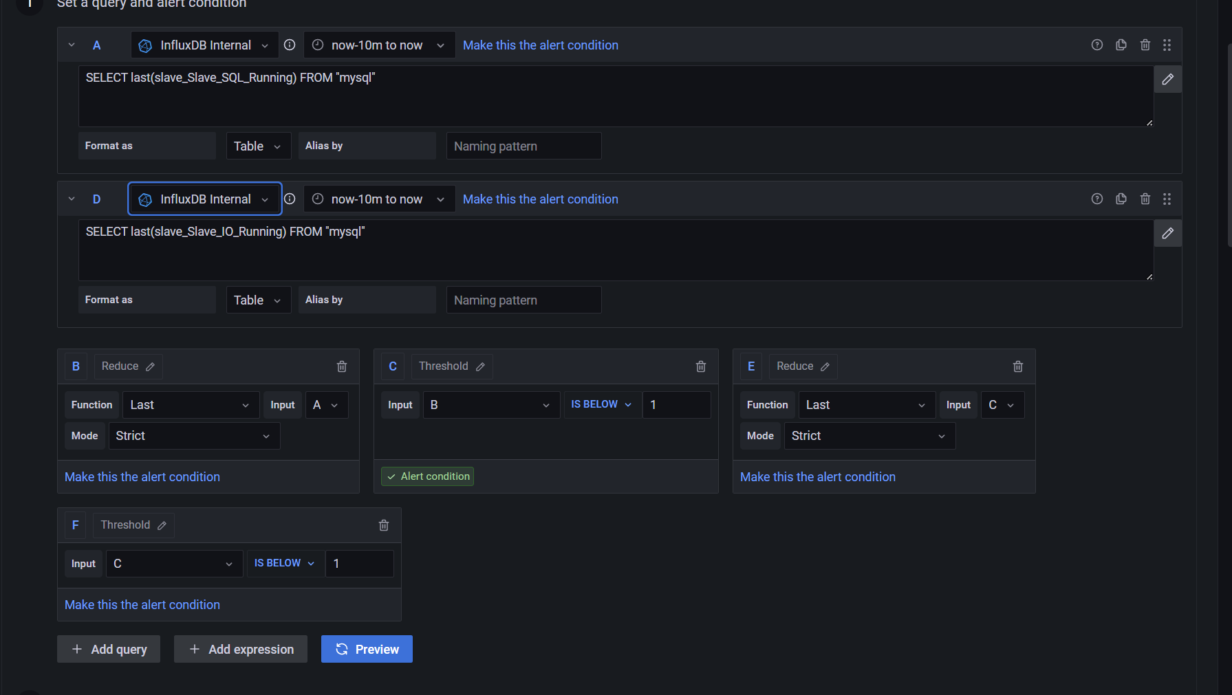Screen dimensions: 1232x695
Task: Delete expression C
Action: pos(701,366)
